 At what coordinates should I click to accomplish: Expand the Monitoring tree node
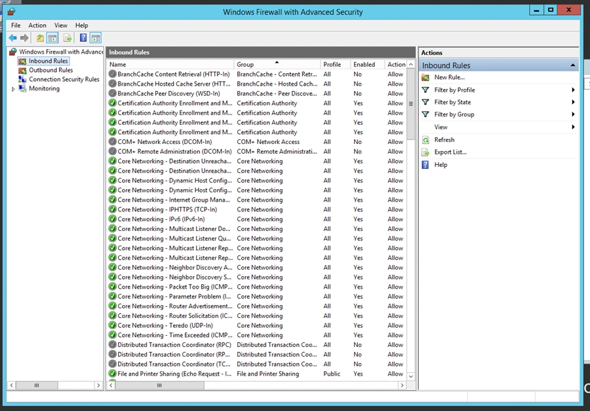(13, 89)
